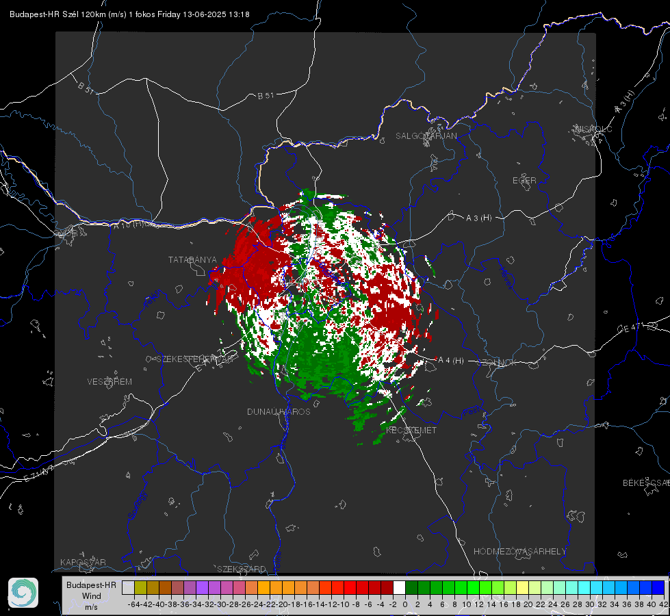Click the SALGÓTARJÁN city label
Viewport: 670px width, 616px height.
click(426, 136)
